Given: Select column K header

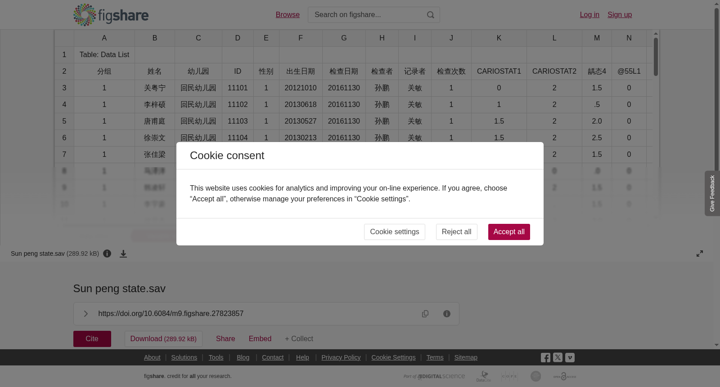Looking at the screenshot, I should click(x=499, y=38).
